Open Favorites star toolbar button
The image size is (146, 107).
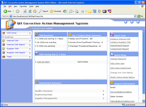(x=55, y=11)
